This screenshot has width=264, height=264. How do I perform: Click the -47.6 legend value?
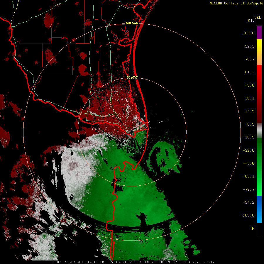click(x=248, y=163)
